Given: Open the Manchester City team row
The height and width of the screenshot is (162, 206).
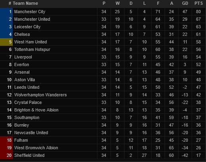Looking at the screenshot, I should coord(103,12).
